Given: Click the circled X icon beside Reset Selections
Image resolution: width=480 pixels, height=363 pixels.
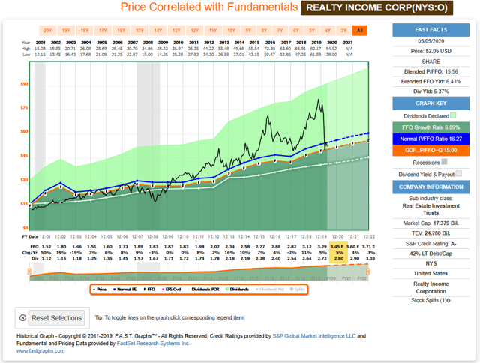Looking at the screenshot, I should point(22,318).
